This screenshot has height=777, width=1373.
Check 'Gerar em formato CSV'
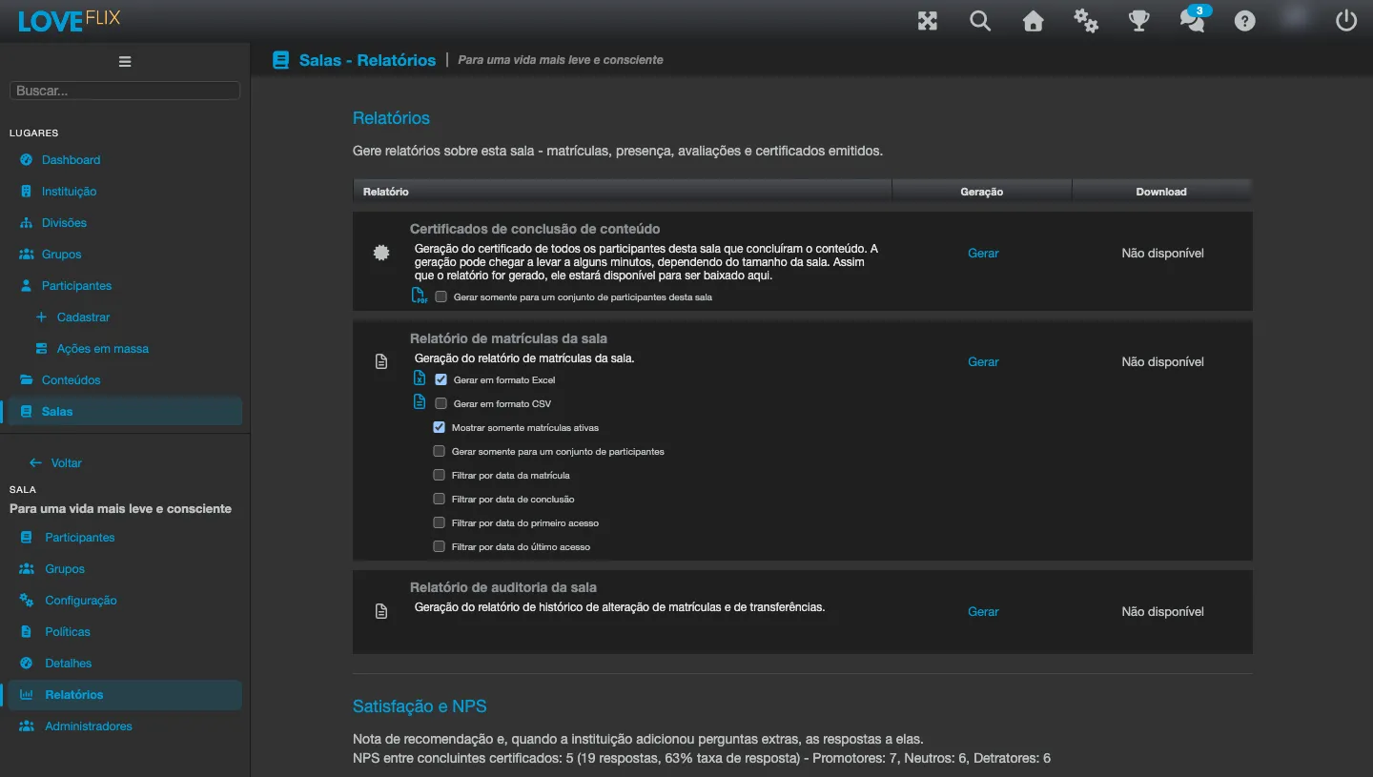tap(441, 403)
